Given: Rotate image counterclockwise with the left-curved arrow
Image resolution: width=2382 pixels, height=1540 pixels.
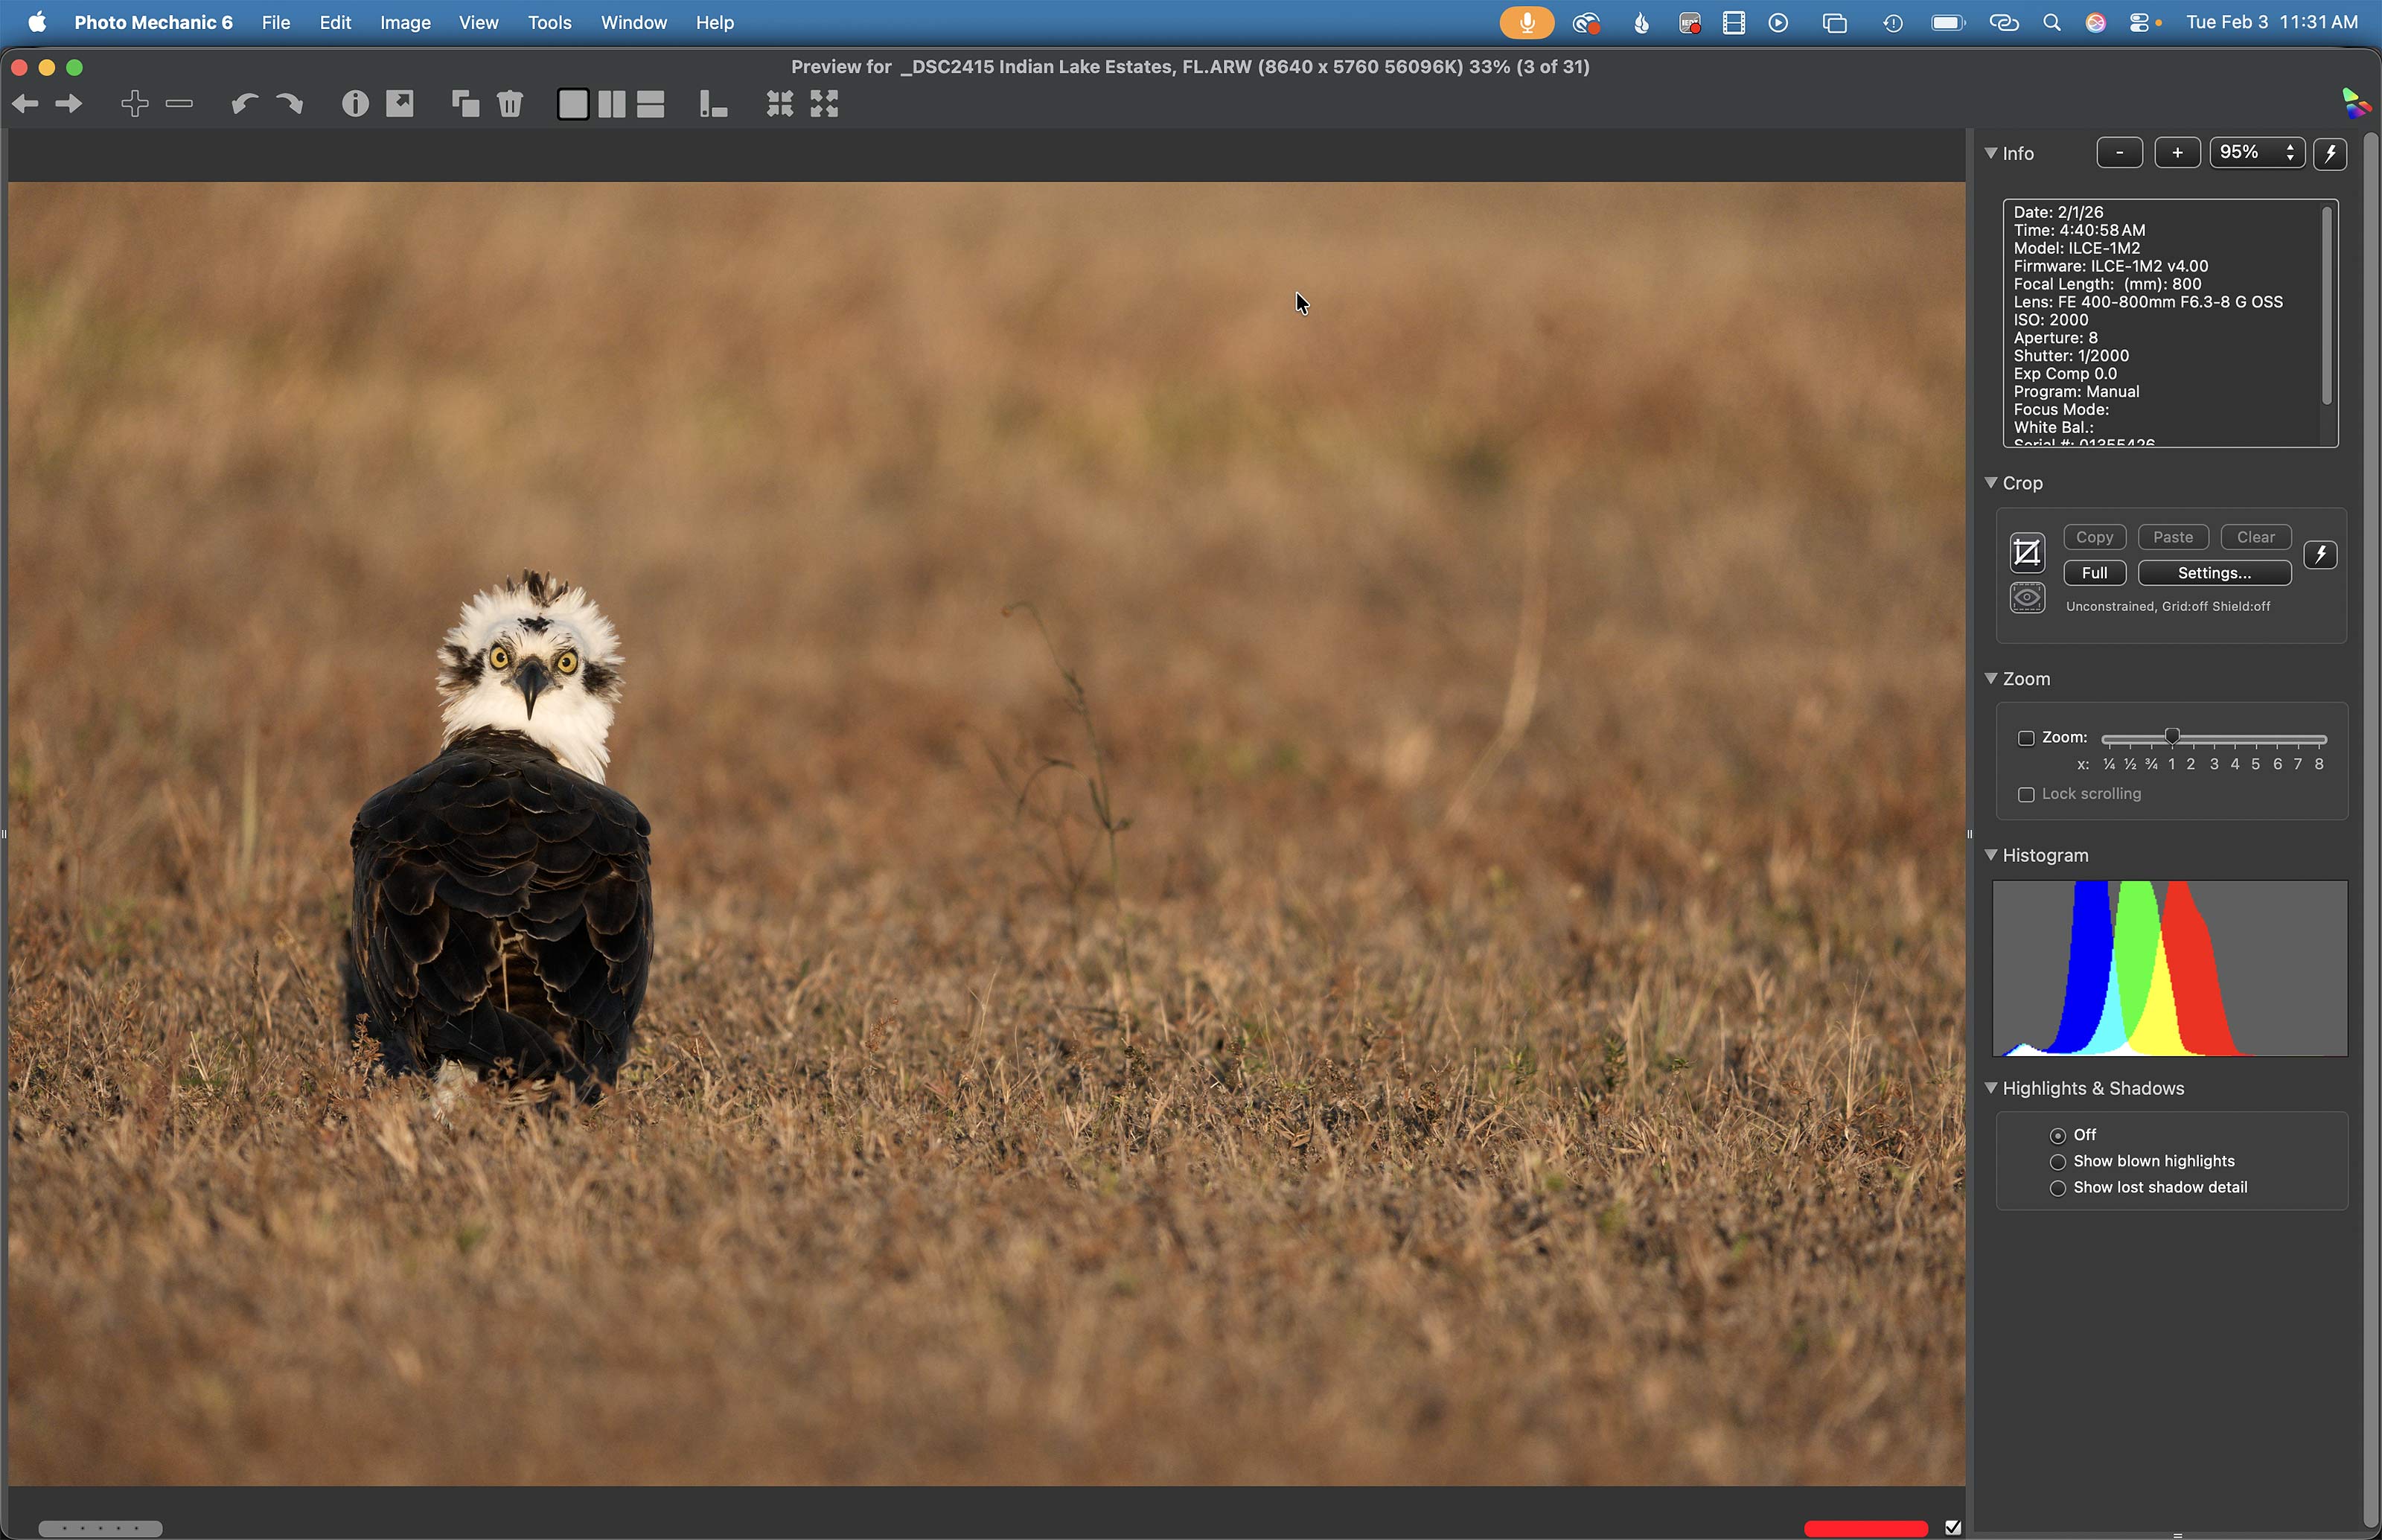Looking at the screenshot, I should pyautogui.click(x=243, y=104).
